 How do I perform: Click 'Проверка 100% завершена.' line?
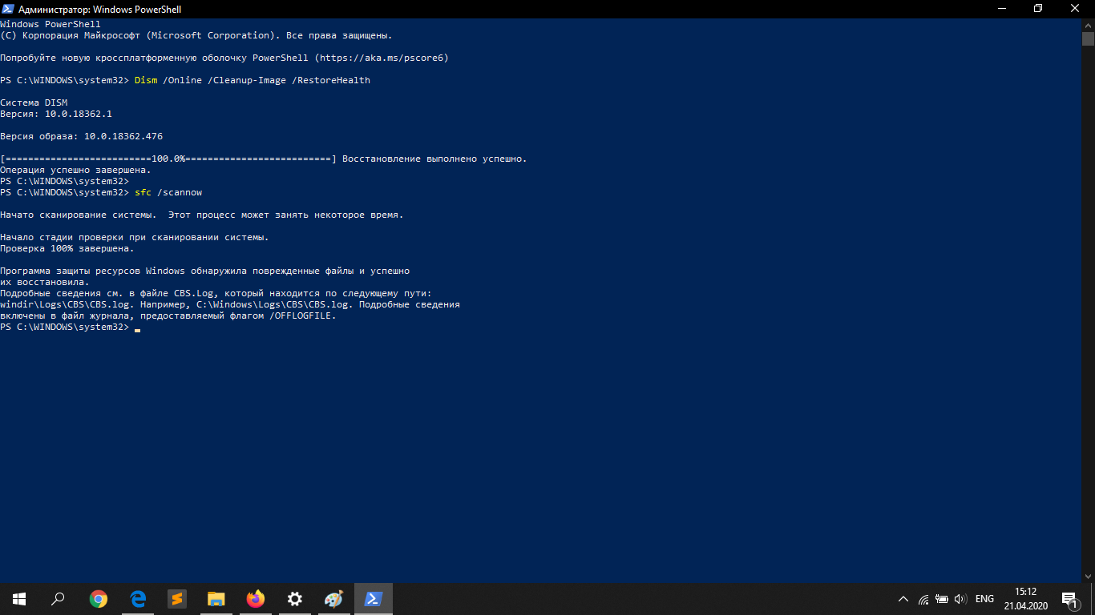67,248
